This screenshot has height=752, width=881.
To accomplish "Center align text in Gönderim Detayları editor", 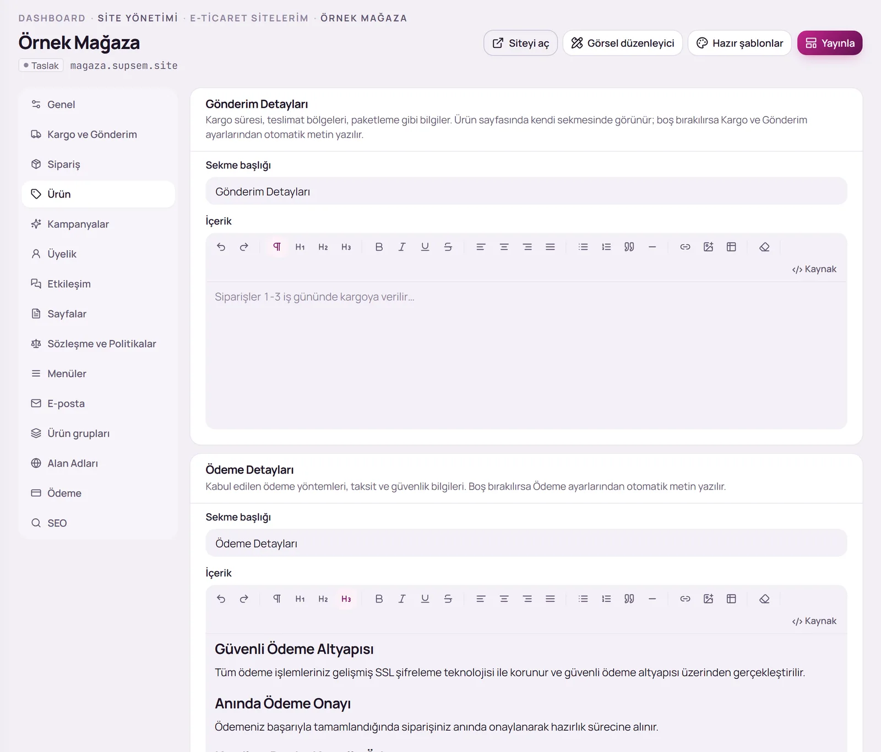I will pos(504,247).
